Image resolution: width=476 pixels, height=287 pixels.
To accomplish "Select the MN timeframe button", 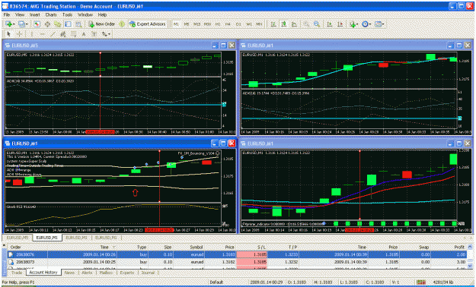I will (259, 24).
